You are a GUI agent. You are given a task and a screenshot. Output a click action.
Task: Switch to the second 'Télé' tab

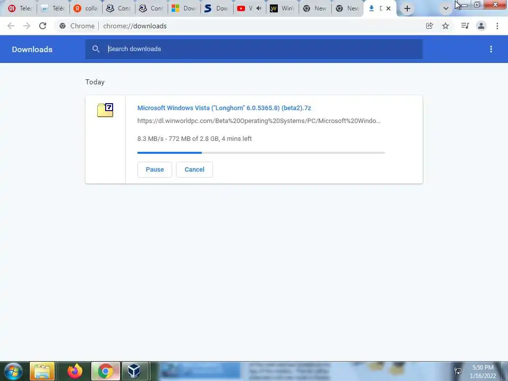pos(53,8)
